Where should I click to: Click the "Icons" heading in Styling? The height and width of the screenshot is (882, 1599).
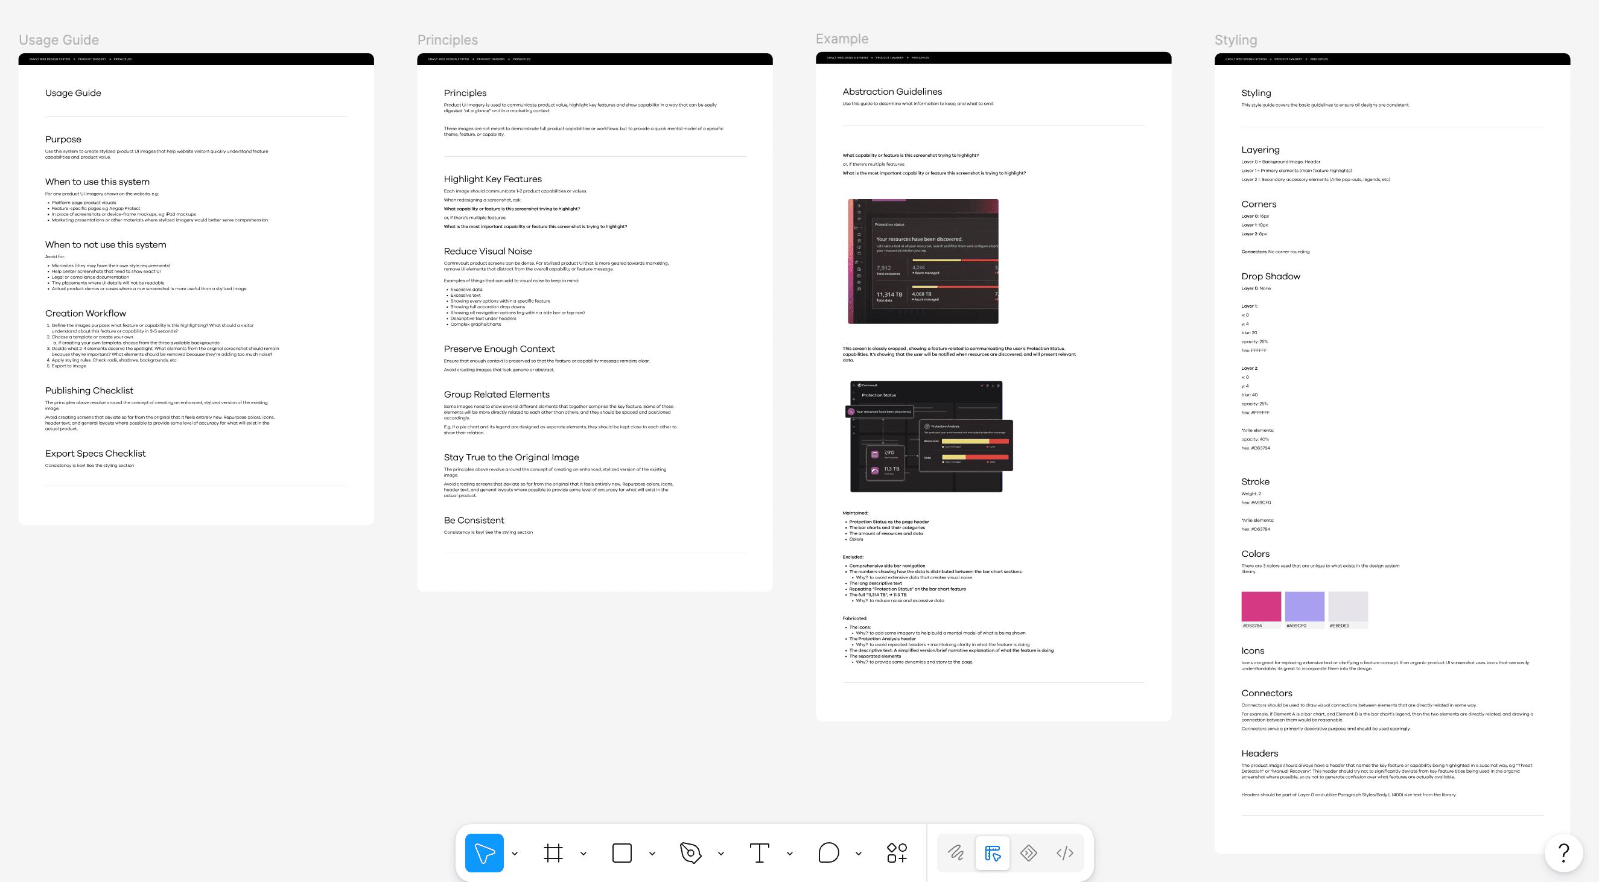[1253, 651]
